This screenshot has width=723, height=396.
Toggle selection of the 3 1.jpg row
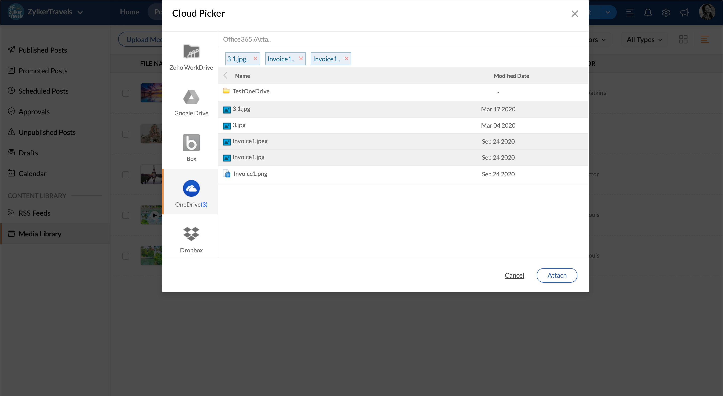point(241,109)
